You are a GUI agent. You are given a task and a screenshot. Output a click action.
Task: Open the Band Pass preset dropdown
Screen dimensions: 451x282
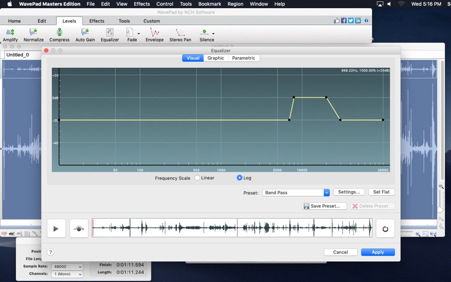pos(327,192)
